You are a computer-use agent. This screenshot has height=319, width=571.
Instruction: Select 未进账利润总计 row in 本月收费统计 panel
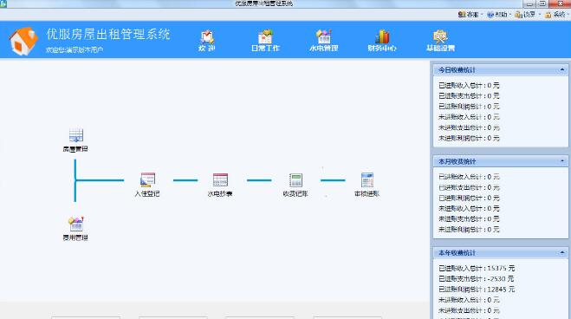(x=469, y=230)
